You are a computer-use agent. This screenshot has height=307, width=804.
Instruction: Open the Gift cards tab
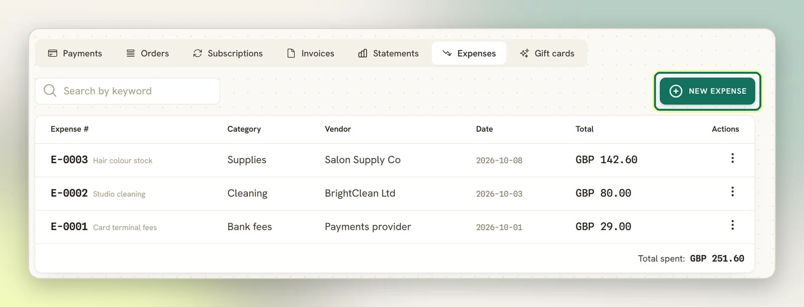(x=547, y=53)
